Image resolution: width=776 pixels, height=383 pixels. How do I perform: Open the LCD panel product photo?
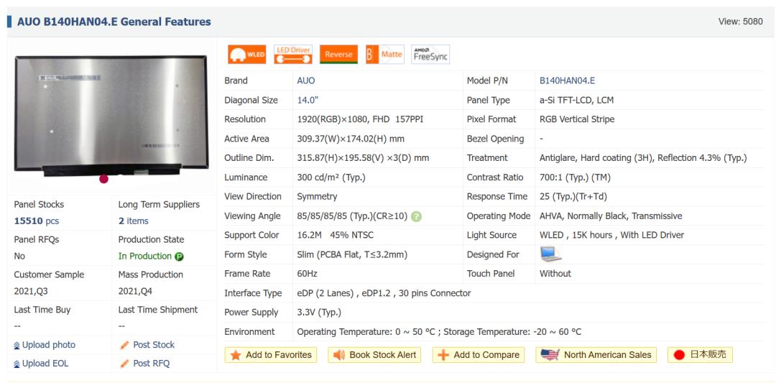(x=111, y=116)
